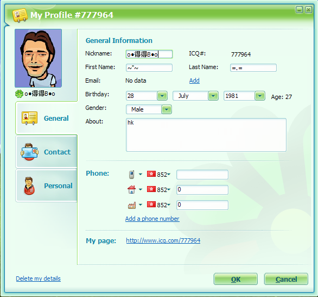Image resolution: width=318 pixels, height=297 pixels.
Task: Click the Personal tab person icon
Action: (29, 185)
